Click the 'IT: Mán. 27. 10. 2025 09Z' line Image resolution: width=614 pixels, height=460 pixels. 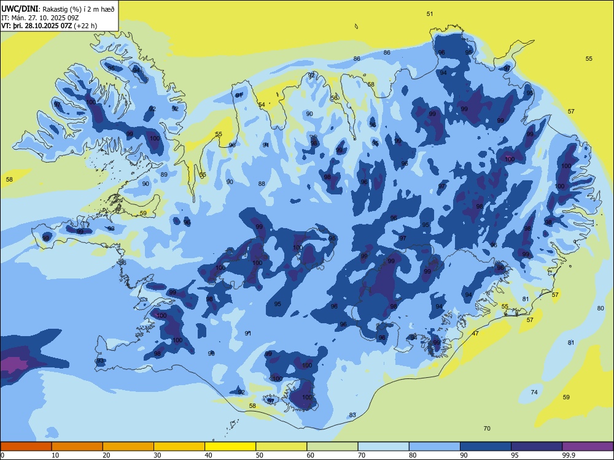click(41, 18)
